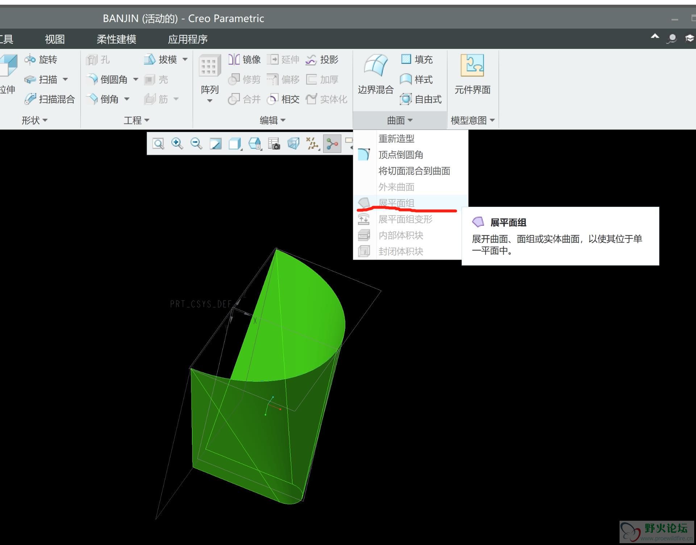
Task: Click the 自由式 (Freestyle) tool
Action: (421, 99)
